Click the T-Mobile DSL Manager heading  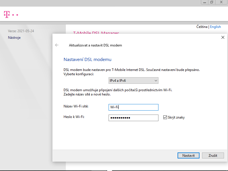[96, 32]
